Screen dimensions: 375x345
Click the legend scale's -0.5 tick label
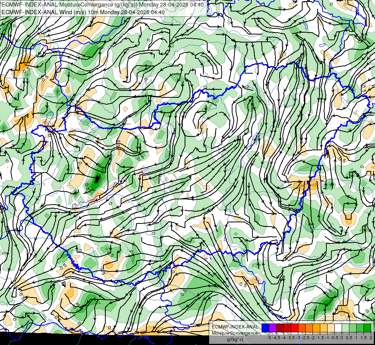(334, 338)
